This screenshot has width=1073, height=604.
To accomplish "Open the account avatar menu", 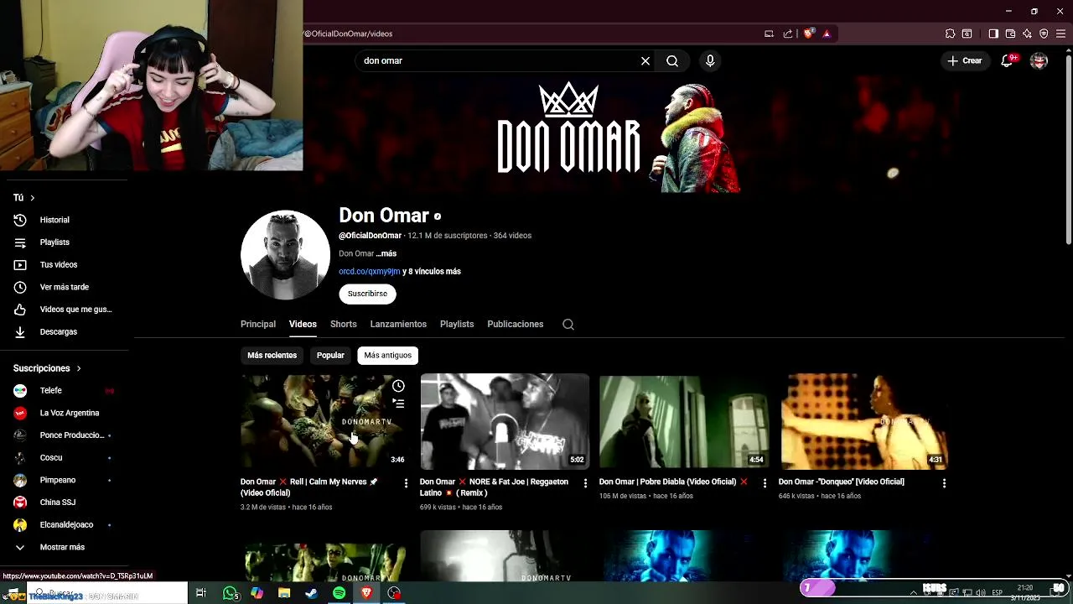I will 1039,60.
